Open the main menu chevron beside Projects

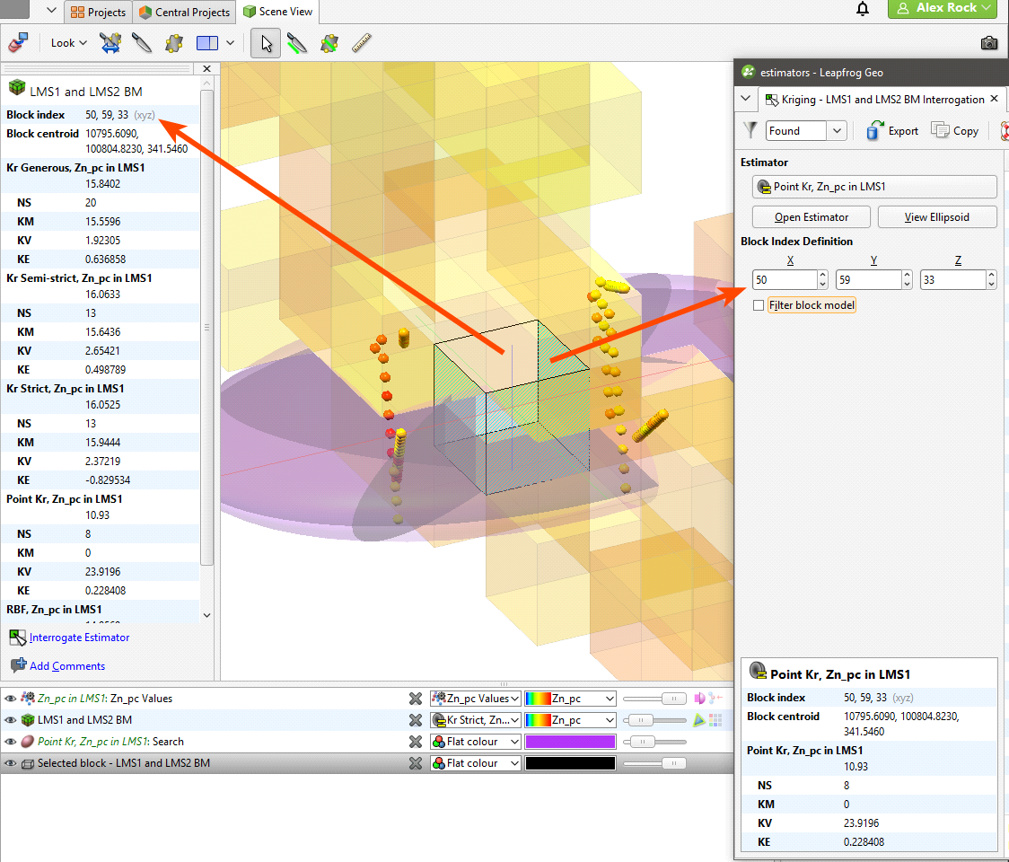point(51,11)
